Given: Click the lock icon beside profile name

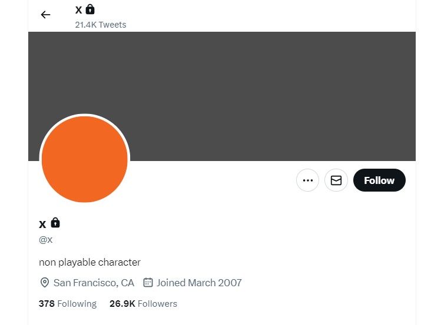Looking at the screenshot, I should (x=55, y=223).
